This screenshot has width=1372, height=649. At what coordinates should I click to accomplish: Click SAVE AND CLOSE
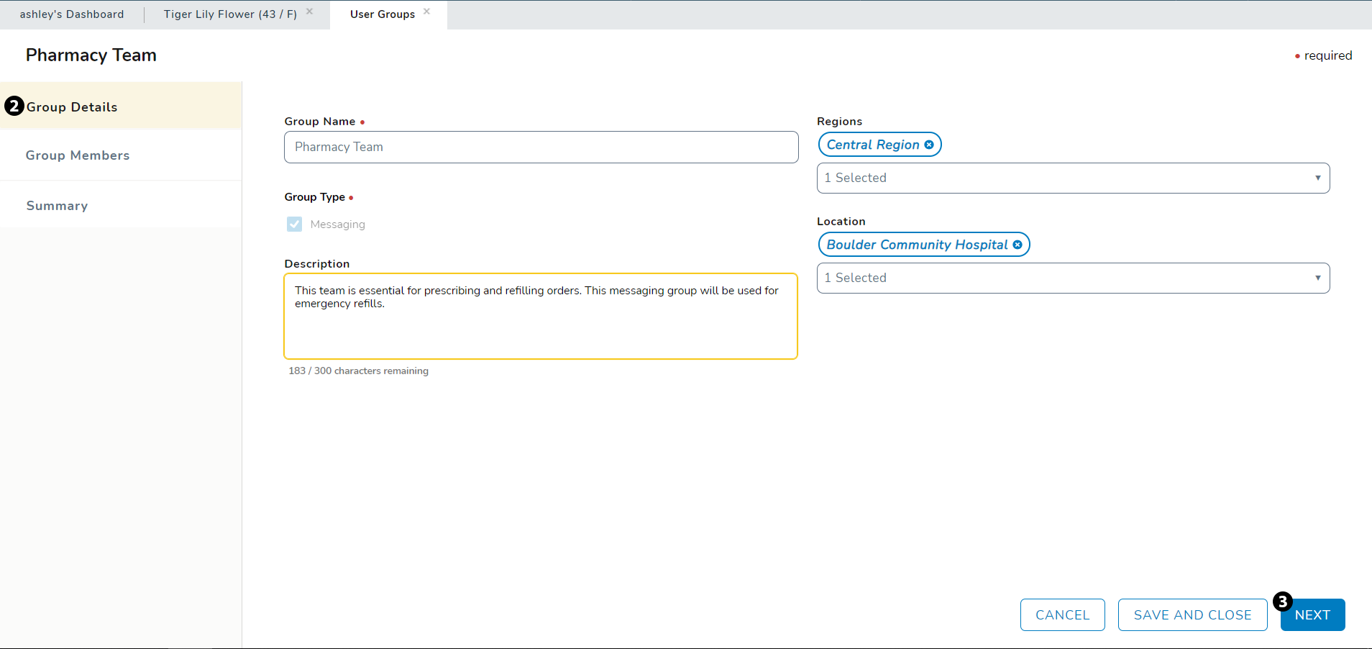(1192, 615)
